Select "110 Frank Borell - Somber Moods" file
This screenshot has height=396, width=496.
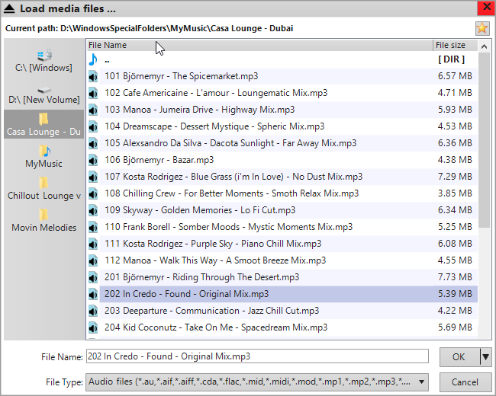coord(228,227)
